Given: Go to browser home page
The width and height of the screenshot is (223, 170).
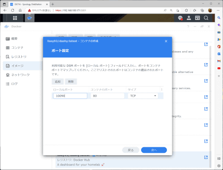Looking at the screenshot, I should 20,10.
